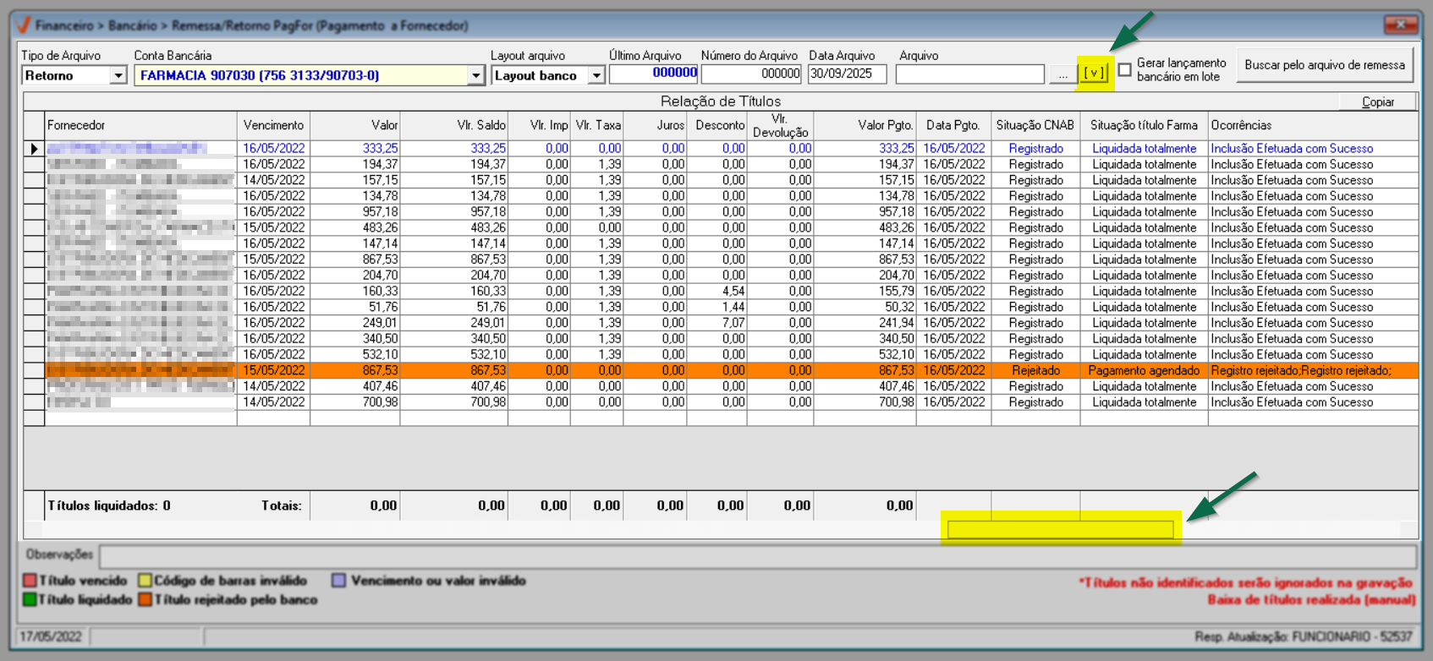The width and height of the screenshot is (1433, 661).
Task: Click Buscar pelo arquivo de remessa
Action: [x=1324, y=65]
